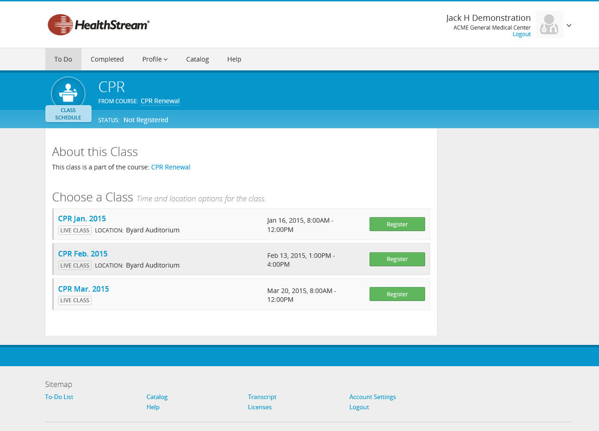
Task: Open the Licenses sitemap link
Action: pos(260,407)
